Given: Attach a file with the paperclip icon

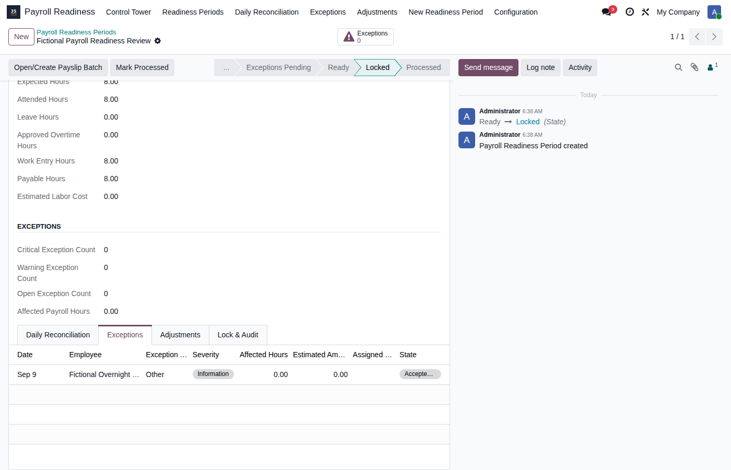Looking at the screenshot, I should [694, 67].
